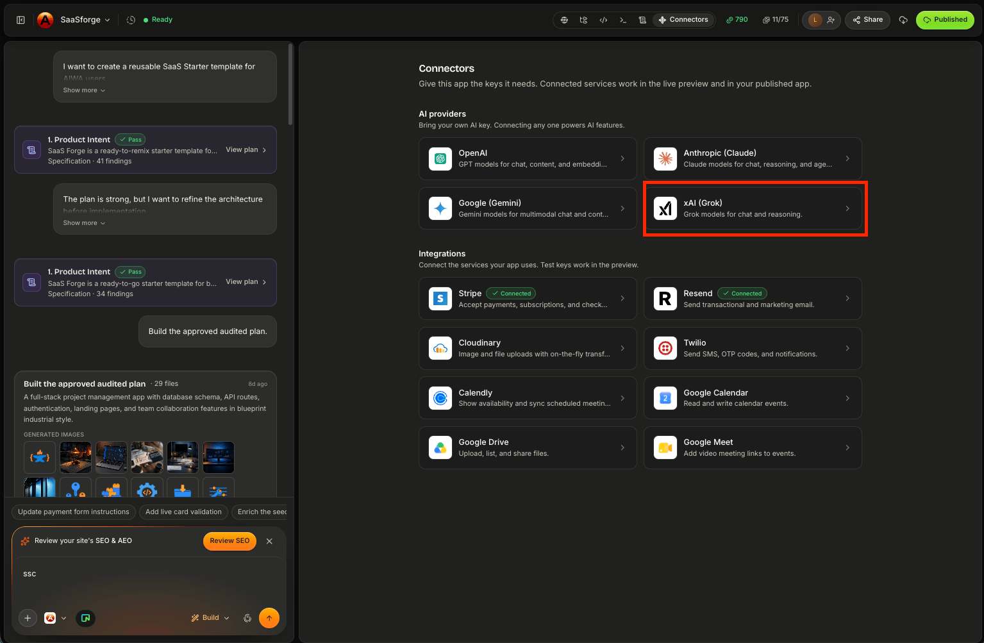Viewport: 984px width, 643px height.
Task: Open the file tree icon in toolbar
Action: click(583, 20)
